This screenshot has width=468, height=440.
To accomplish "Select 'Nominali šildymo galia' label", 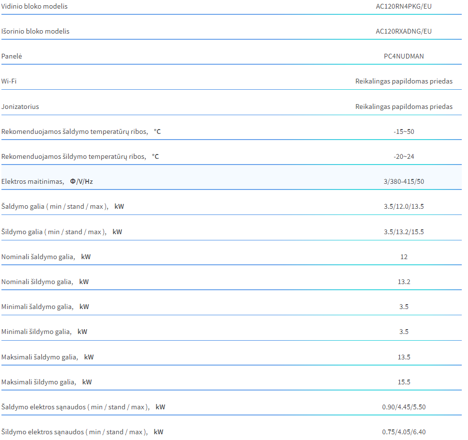I will click(x=37, y=282).
